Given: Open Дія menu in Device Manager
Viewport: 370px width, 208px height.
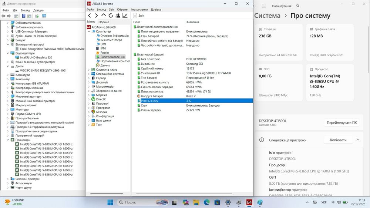Looking at the screenshot, I should [15, 10].
